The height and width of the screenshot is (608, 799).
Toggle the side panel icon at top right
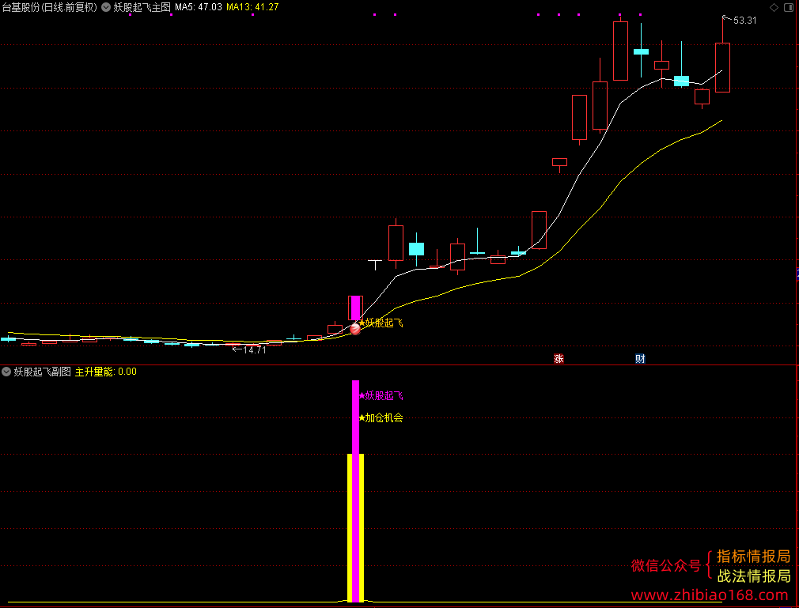789,7
